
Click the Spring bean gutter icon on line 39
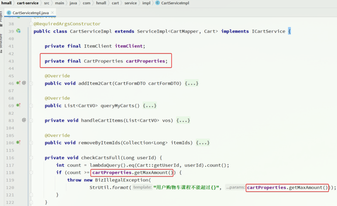pyautogui.click(x=18, y=31)
